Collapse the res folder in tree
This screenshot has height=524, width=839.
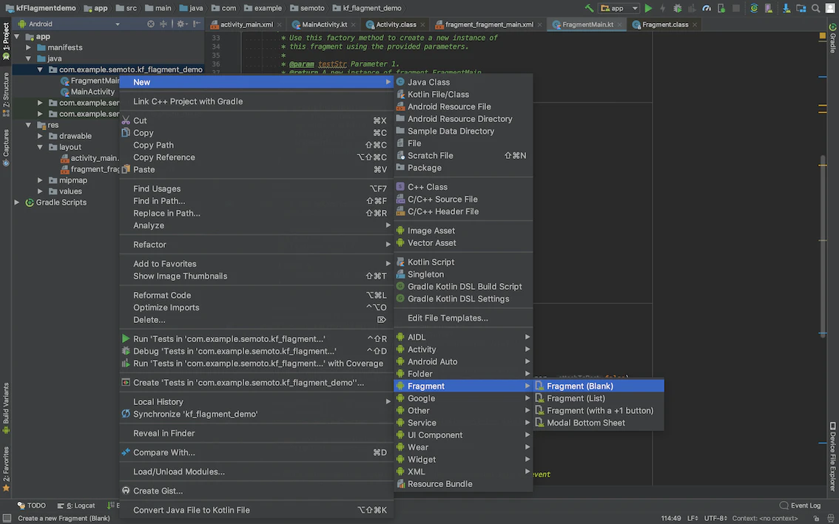coord(28,125)
